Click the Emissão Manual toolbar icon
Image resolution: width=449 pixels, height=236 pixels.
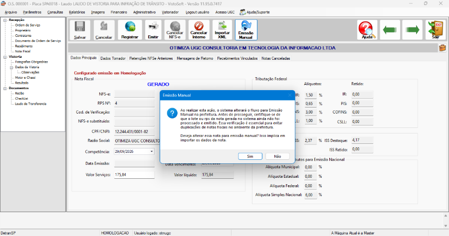tap(246, 30)
